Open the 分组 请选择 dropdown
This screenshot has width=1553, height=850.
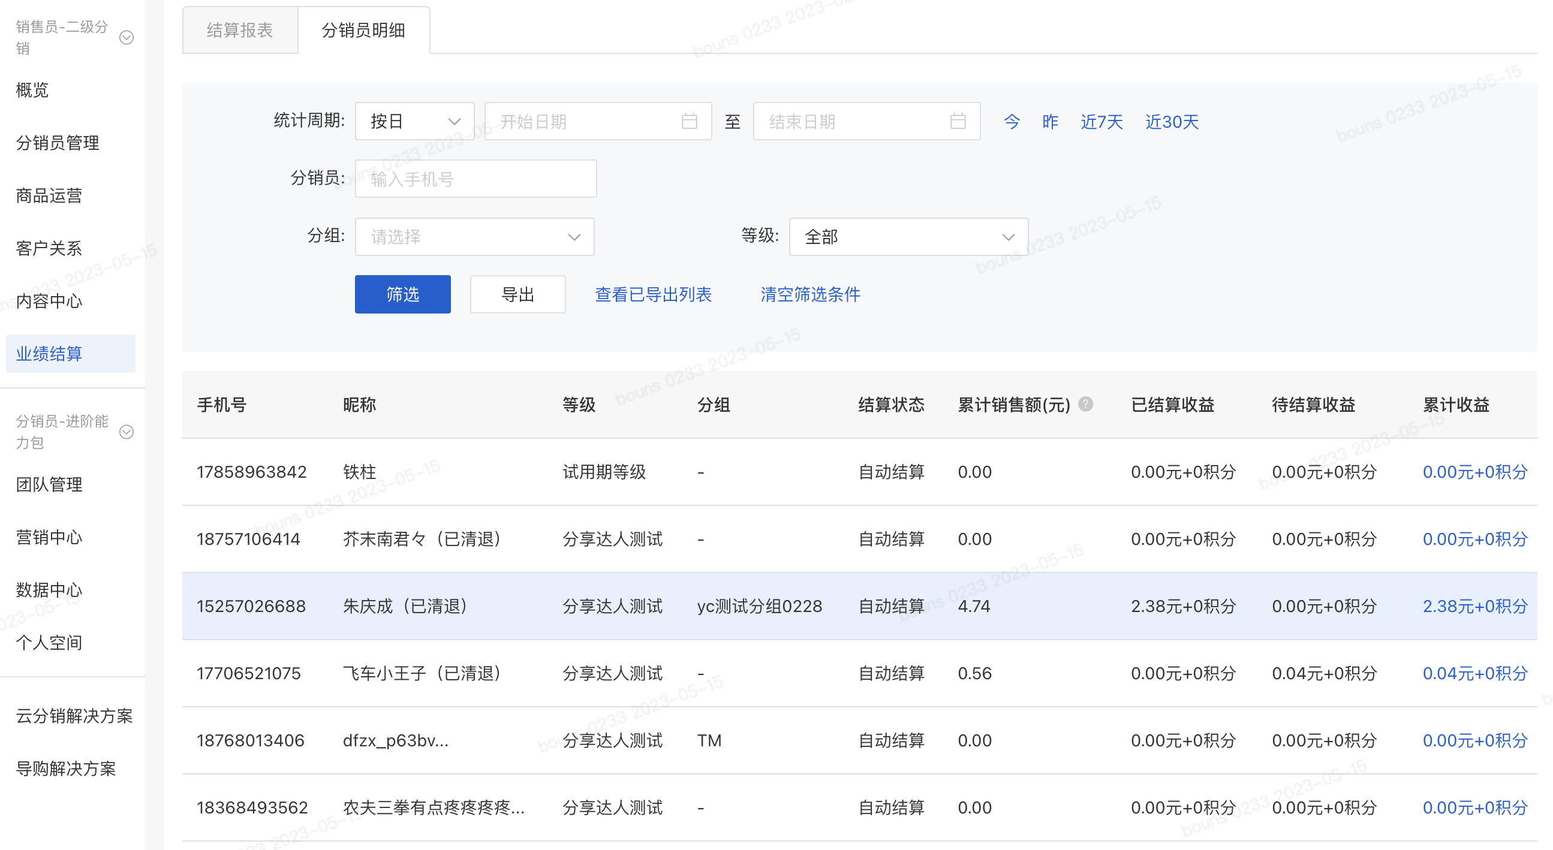474,236
